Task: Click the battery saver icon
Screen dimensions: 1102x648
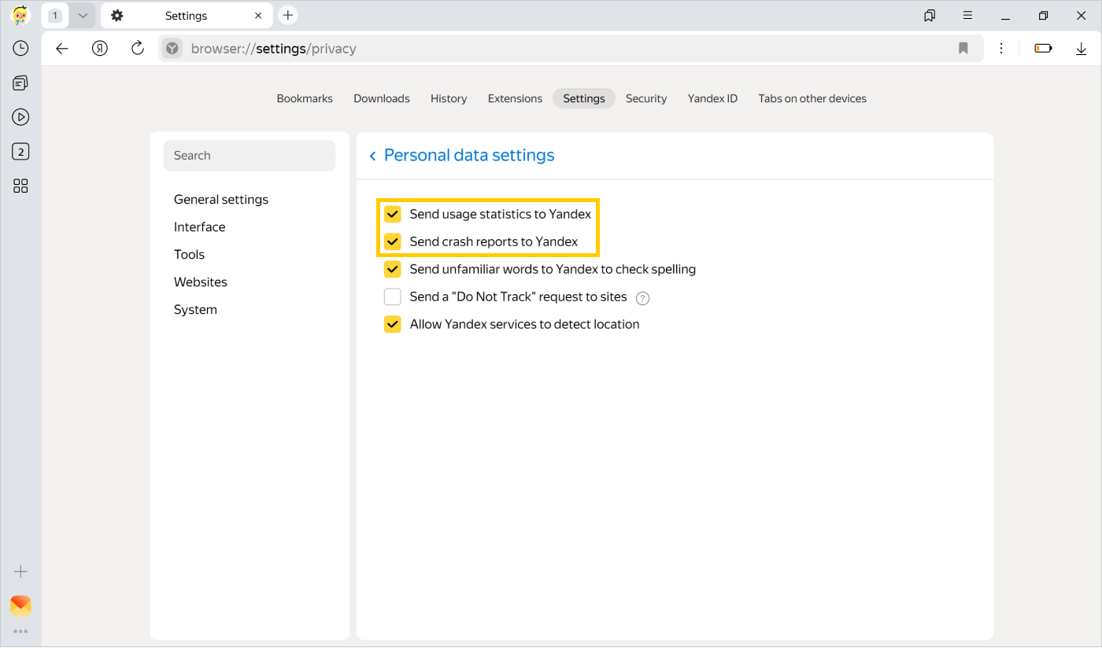Action: (x=1043, y=48)
